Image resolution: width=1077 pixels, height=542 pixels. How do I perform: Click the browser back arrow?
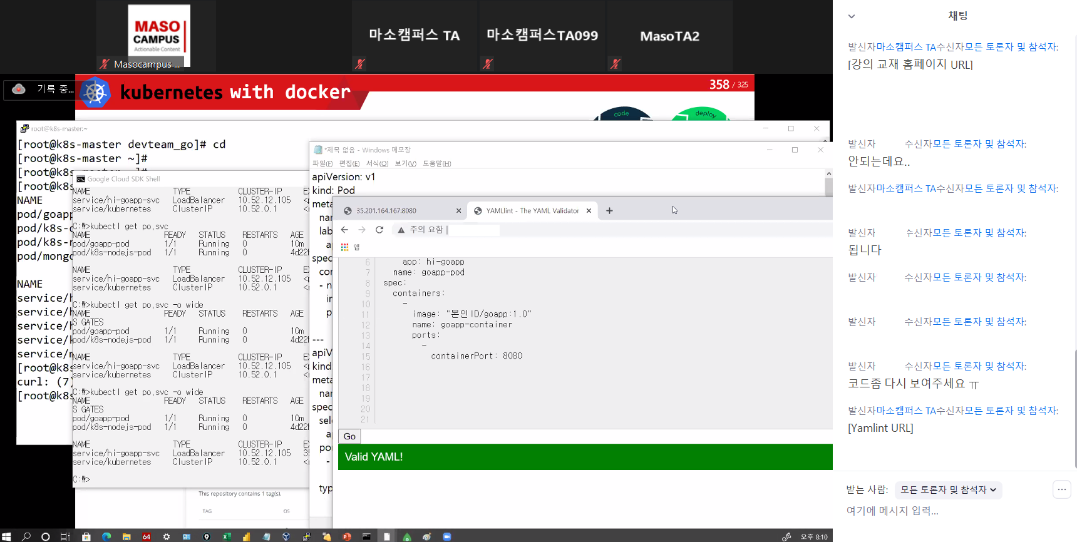point(344,230)
